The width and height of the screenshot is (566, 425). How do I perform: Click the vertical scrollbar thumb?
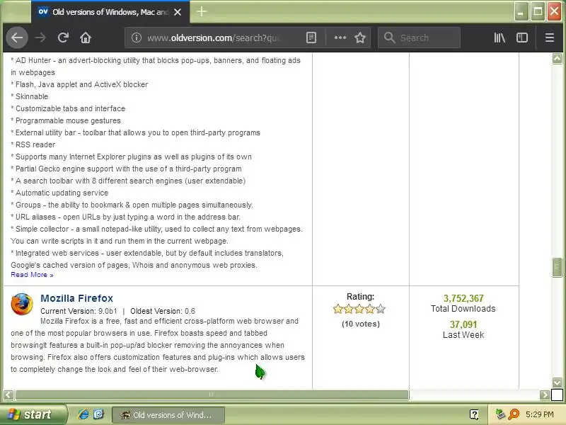[x=557, y=268]
